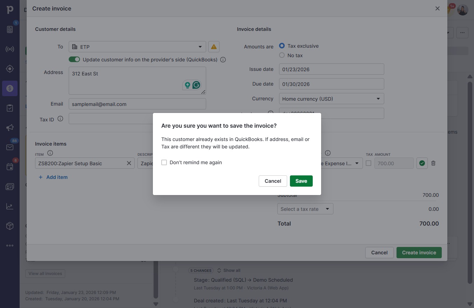This screenshot has height=308, width=474.
Task: Click the Total amount 700.00 text
Action: [x=429, y=223]
